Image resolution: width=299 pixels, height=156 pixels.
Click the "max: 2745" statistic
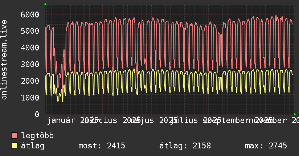pyautogui.click(x=266, y=146)
